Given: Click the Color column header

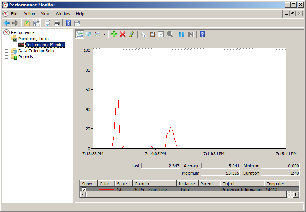Looking at the screenshot, I should pyautogui.click(x=106, y=184).
